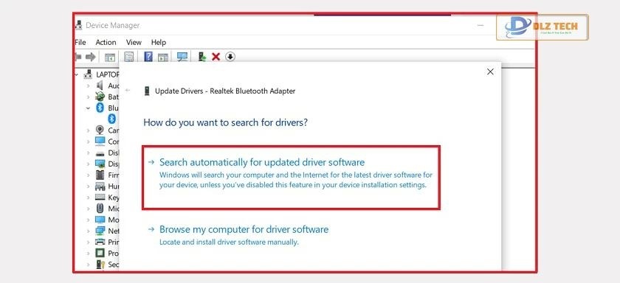Viewport: 620px width, 283px height.
Task: Click the Update device driver toolbar icon
Action: [202, 57]
